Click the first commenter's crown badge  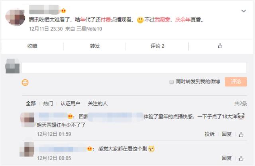70,116
